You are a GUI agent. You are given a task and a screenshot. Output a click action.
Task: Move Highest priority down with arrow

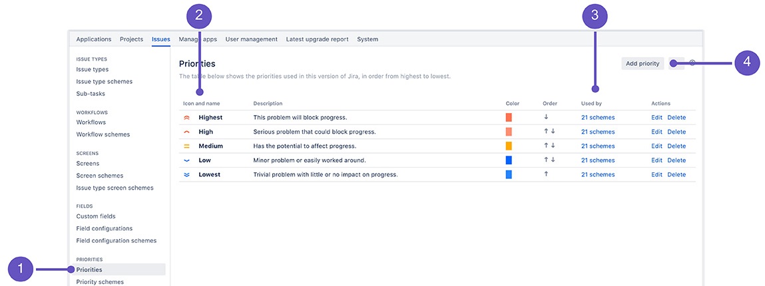pyautogui.click(x=546, y=117)
